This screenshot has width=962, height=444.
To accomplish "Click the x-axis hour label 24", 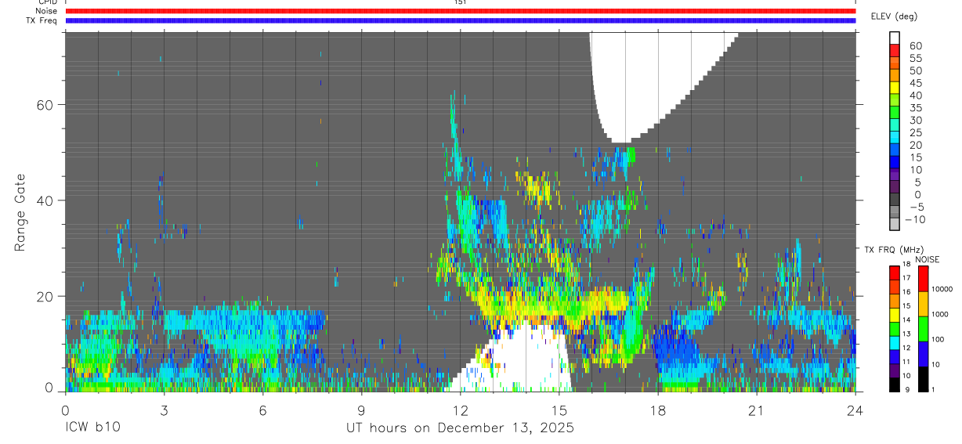I will click(x=855, y=410).
